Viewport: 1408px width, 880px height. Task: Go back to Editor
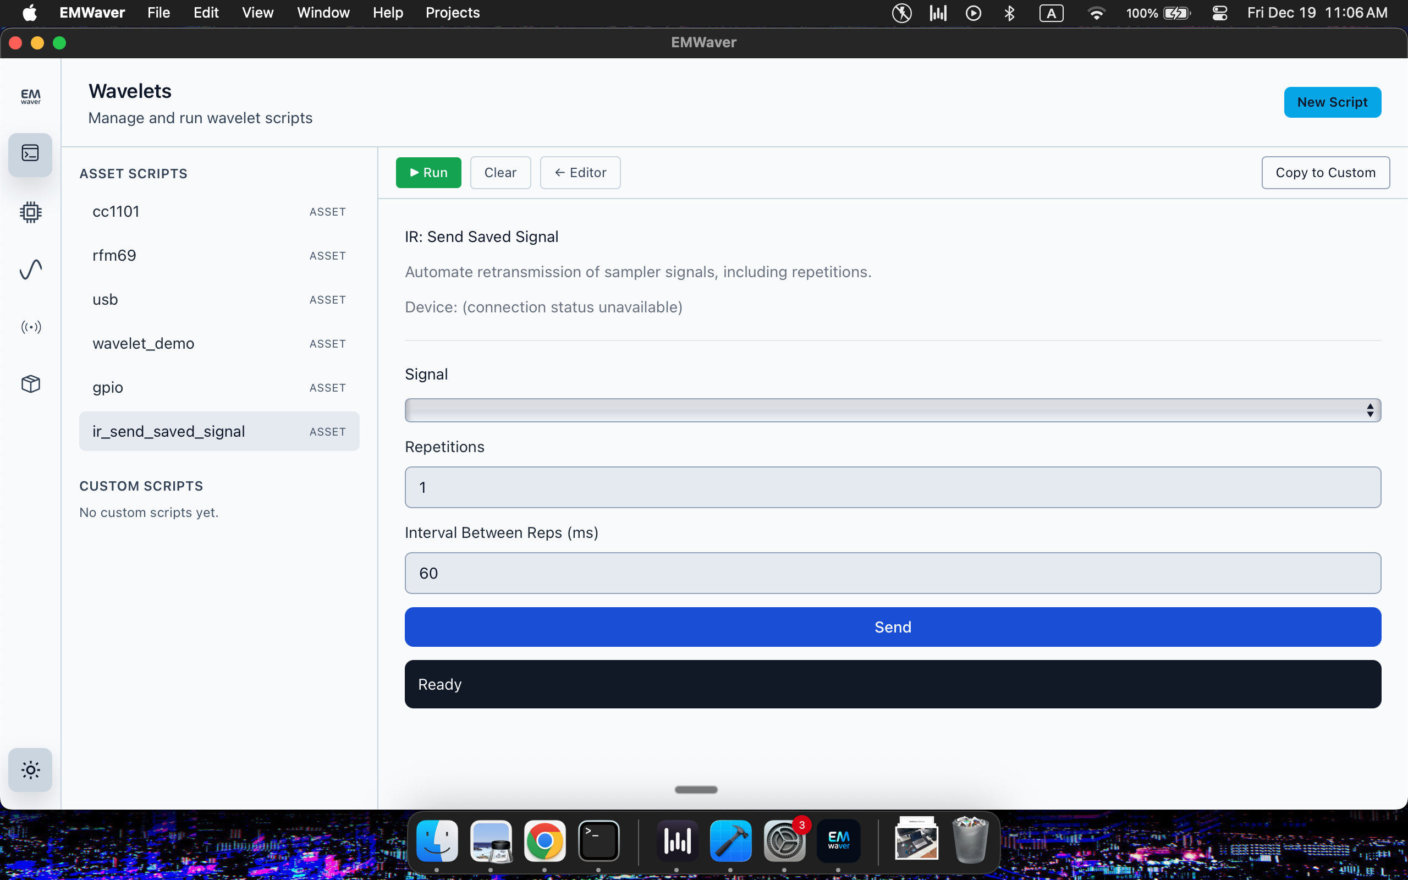(580, 173)
